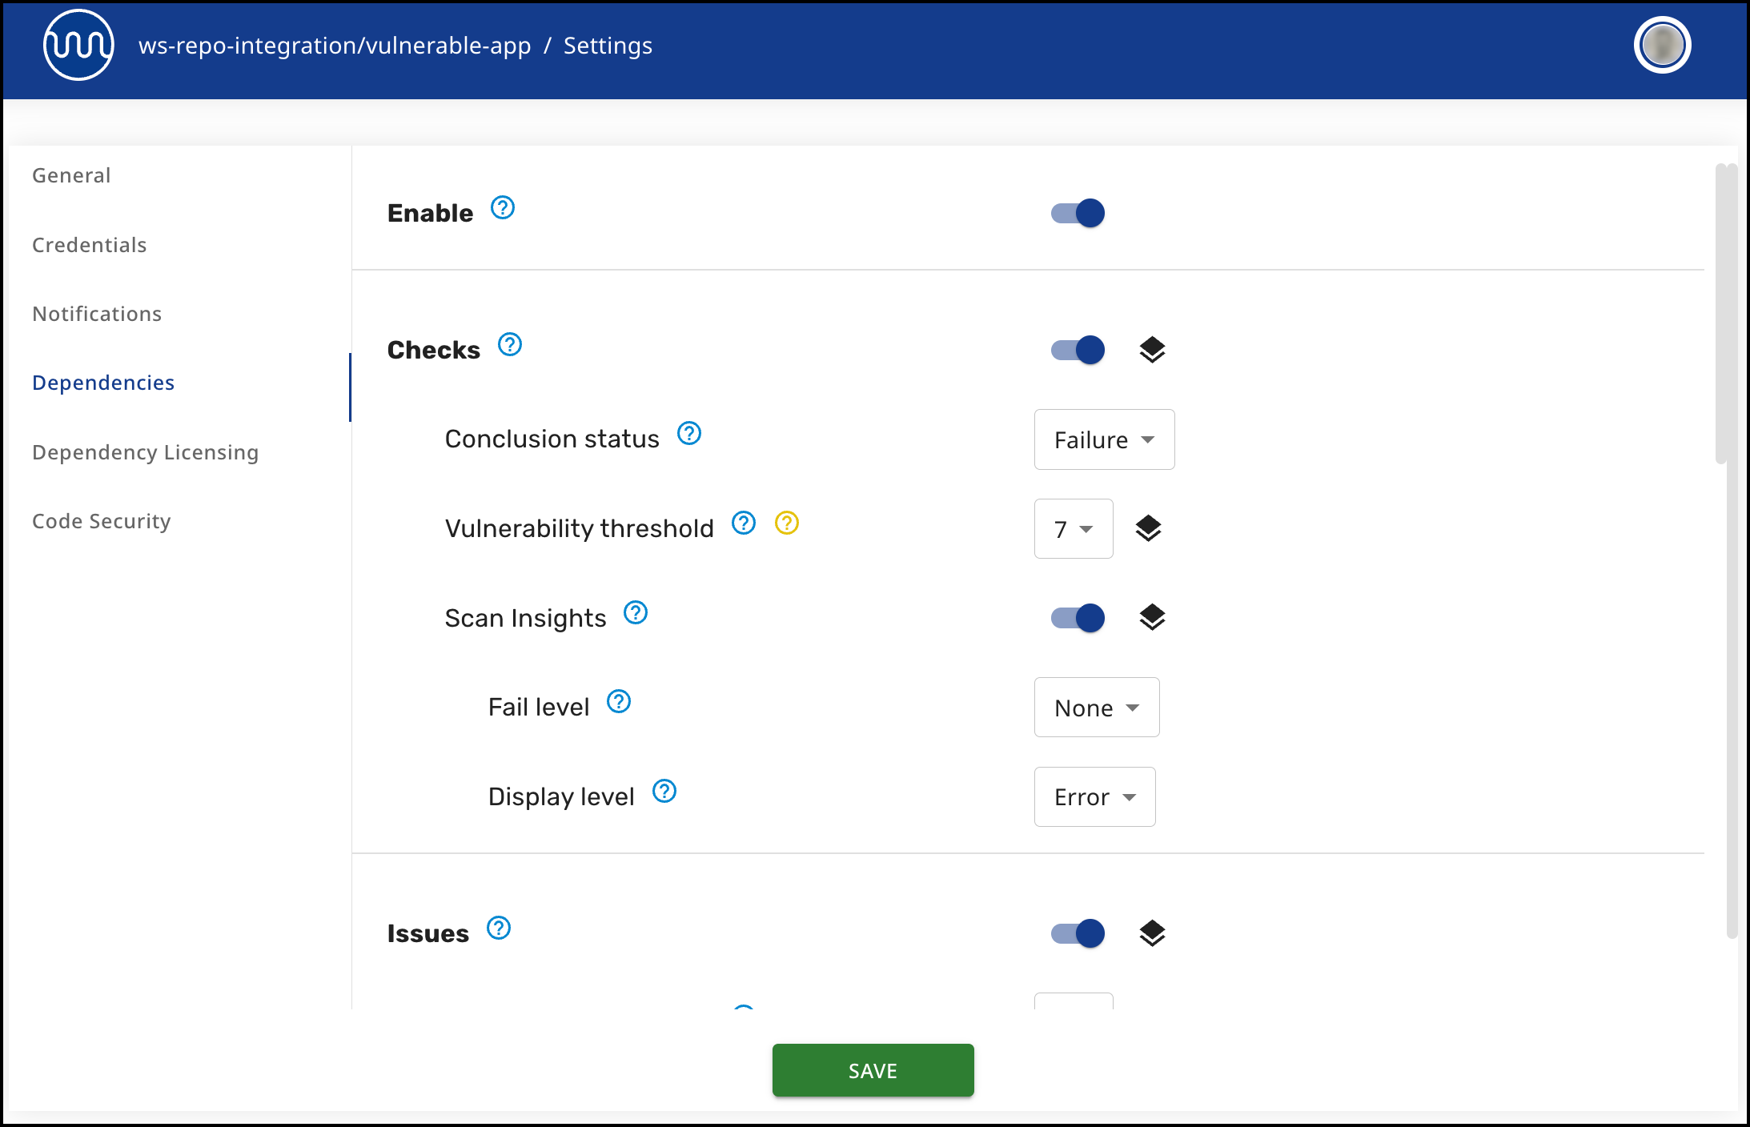
Task: Toggle the Checks switch
Action: [x=1078, y=350]
